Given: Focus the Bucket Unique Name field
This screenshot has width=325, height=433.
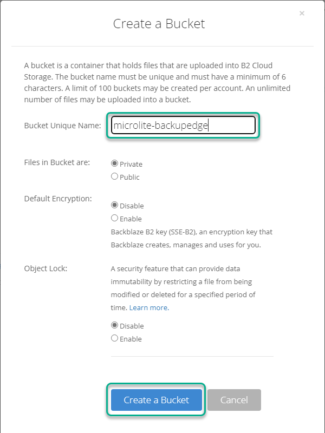Looking at the screenshot, I should coord(183,125).
